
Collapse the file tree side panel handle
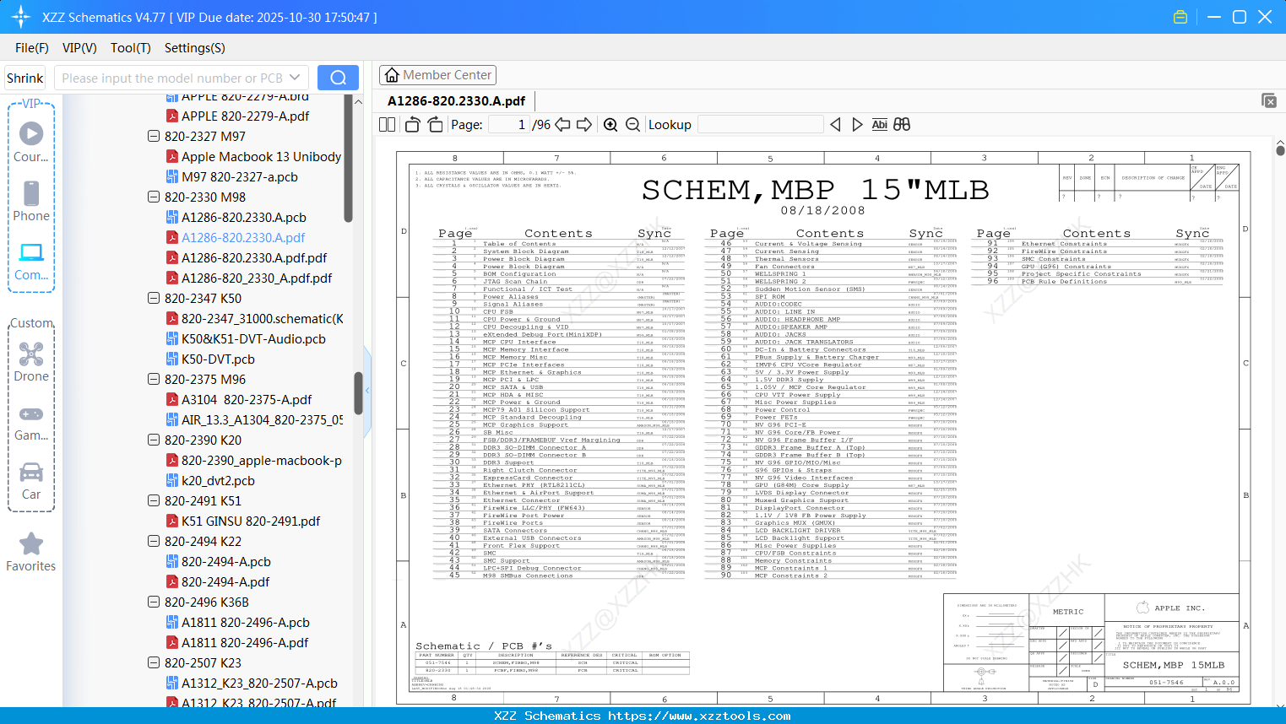[367, 391]
